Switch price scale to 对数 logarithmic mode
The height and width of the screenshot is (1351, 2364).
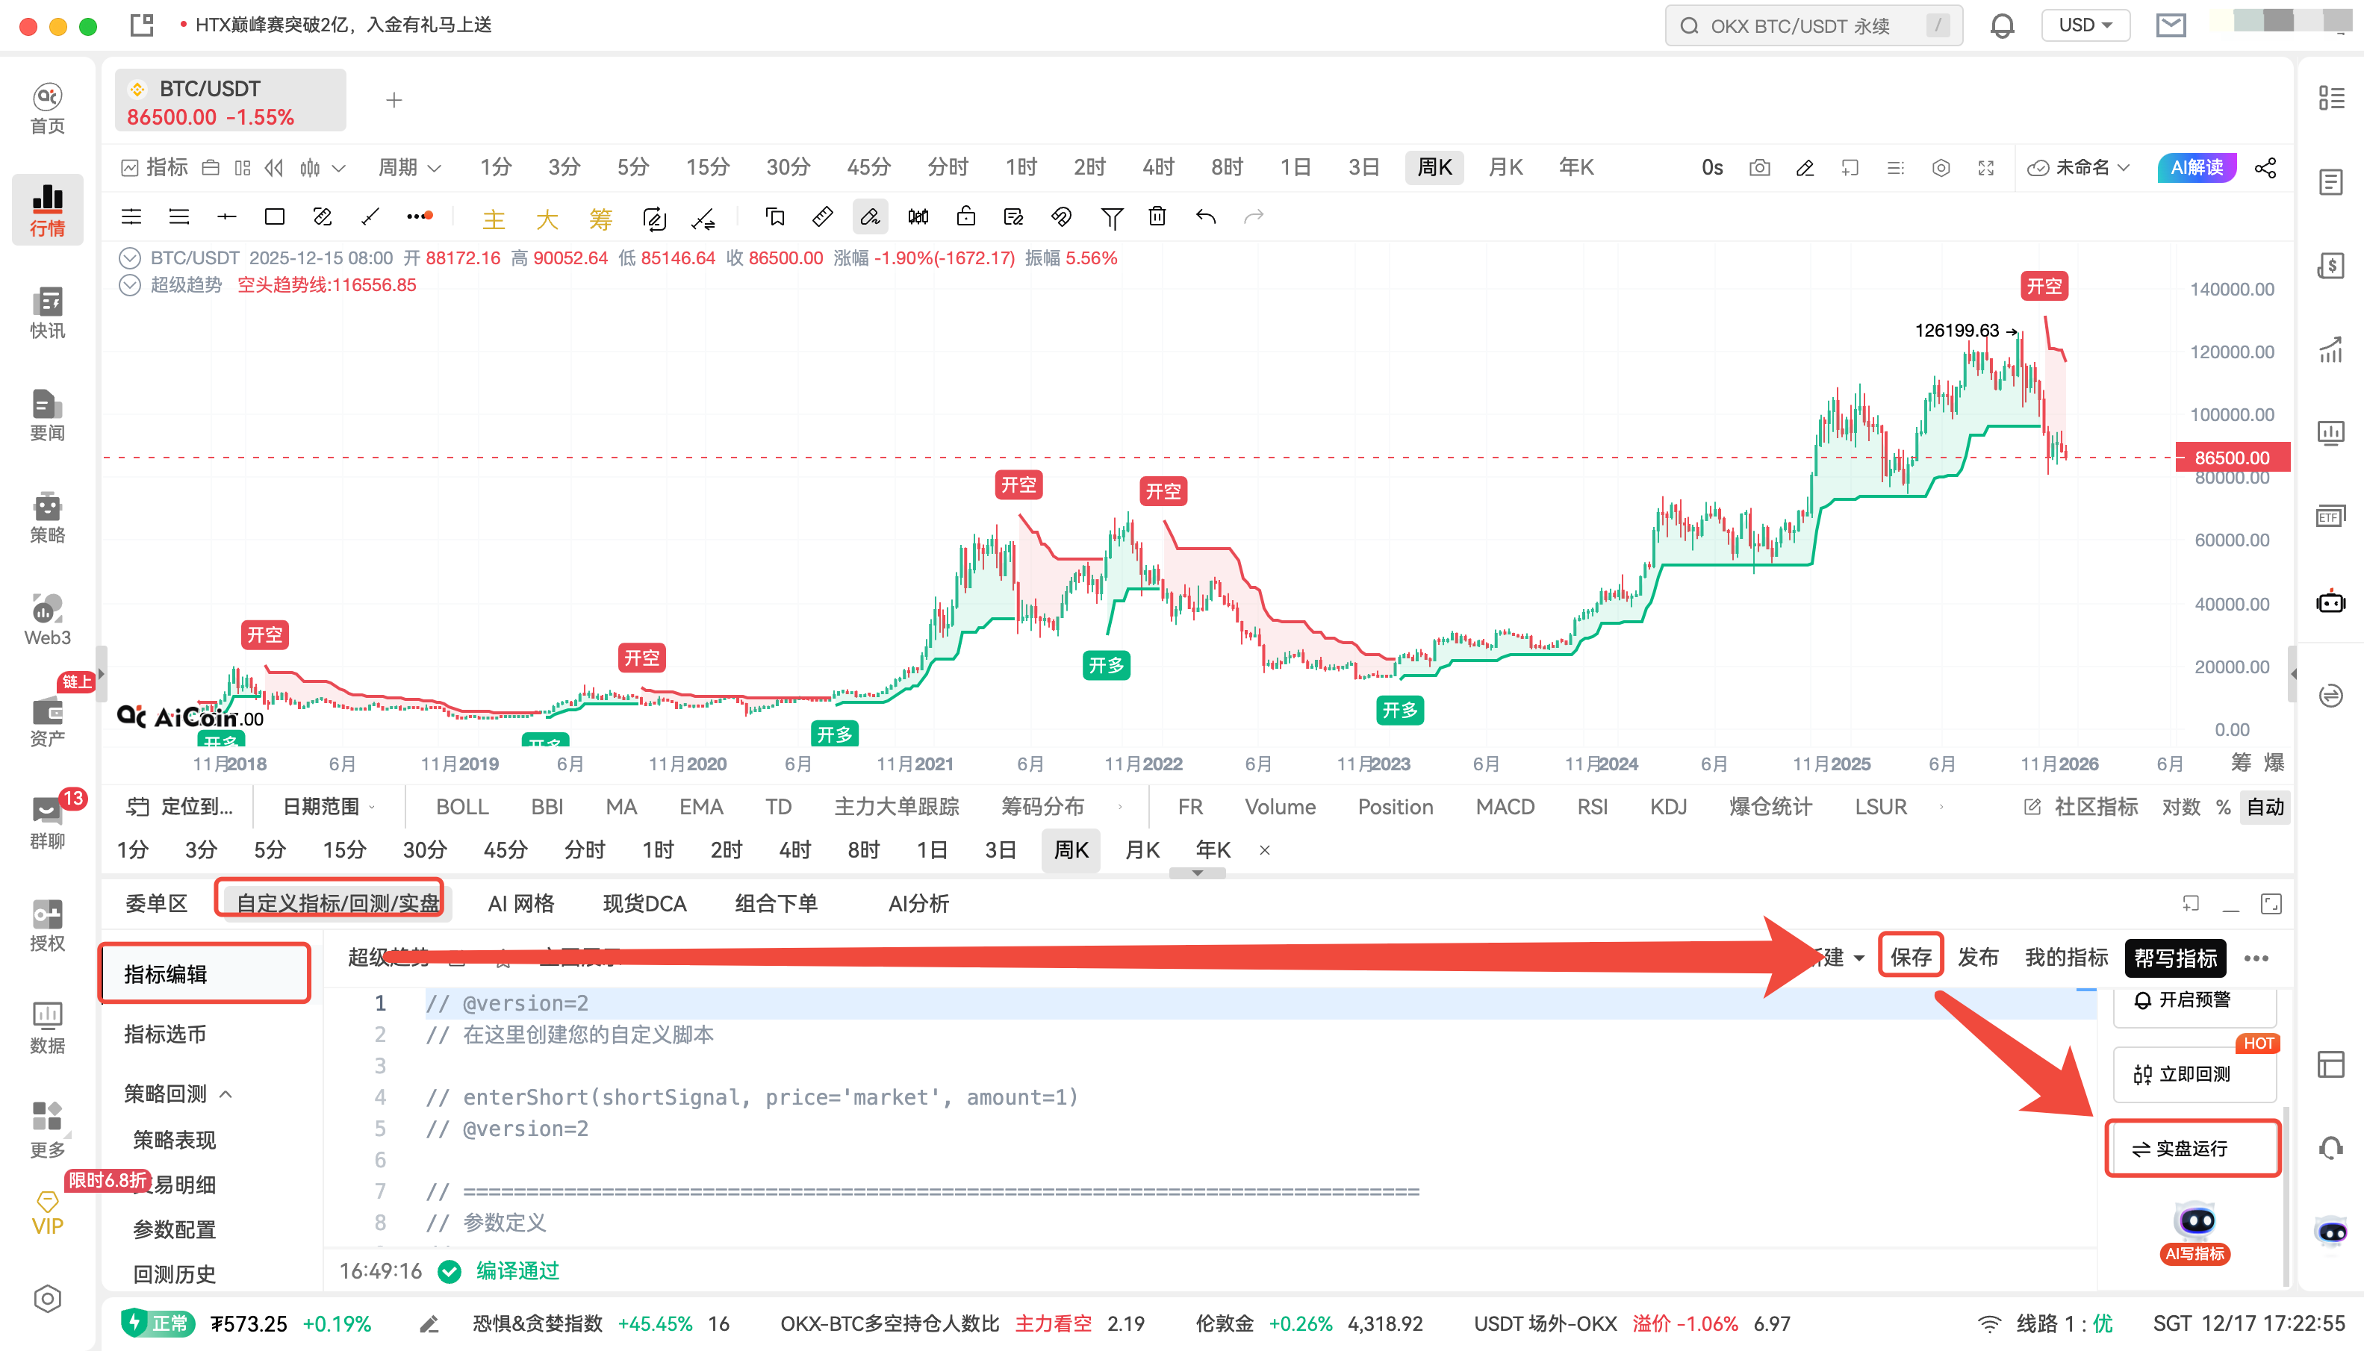click(2181, 806)
